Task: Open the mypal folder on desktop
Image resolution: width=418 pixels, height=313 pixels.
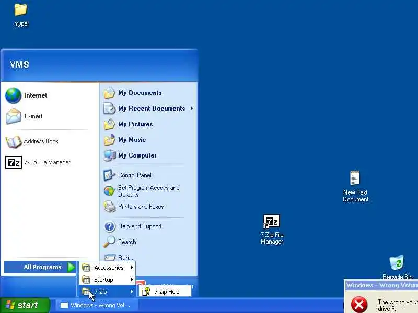Action: (21, 10)
